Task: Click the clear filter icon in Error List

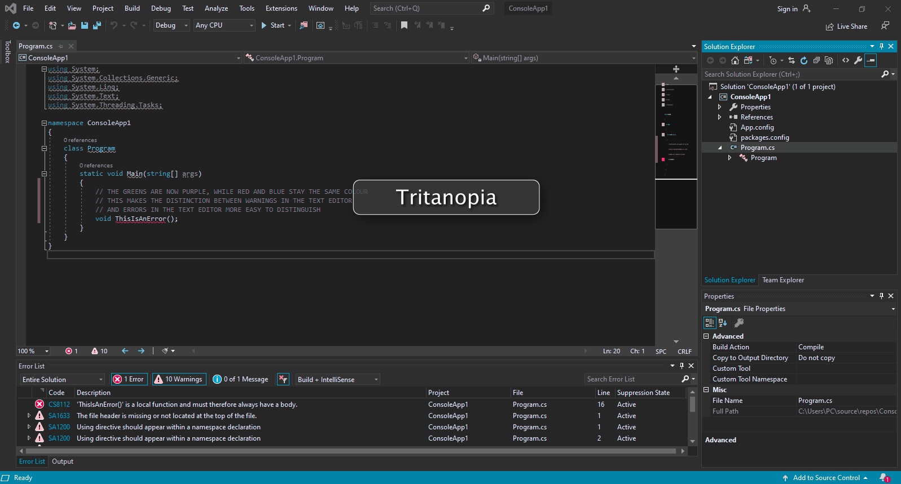Action: pyautogui.click(x=283, y=379)
